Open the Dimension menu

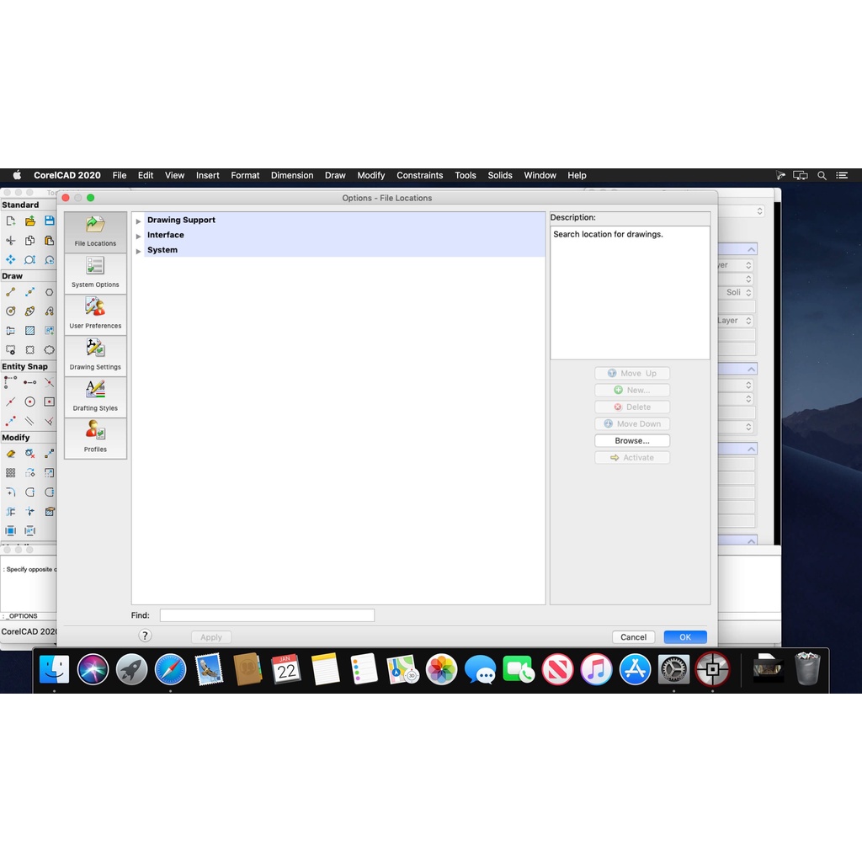[x=291, y=176]
